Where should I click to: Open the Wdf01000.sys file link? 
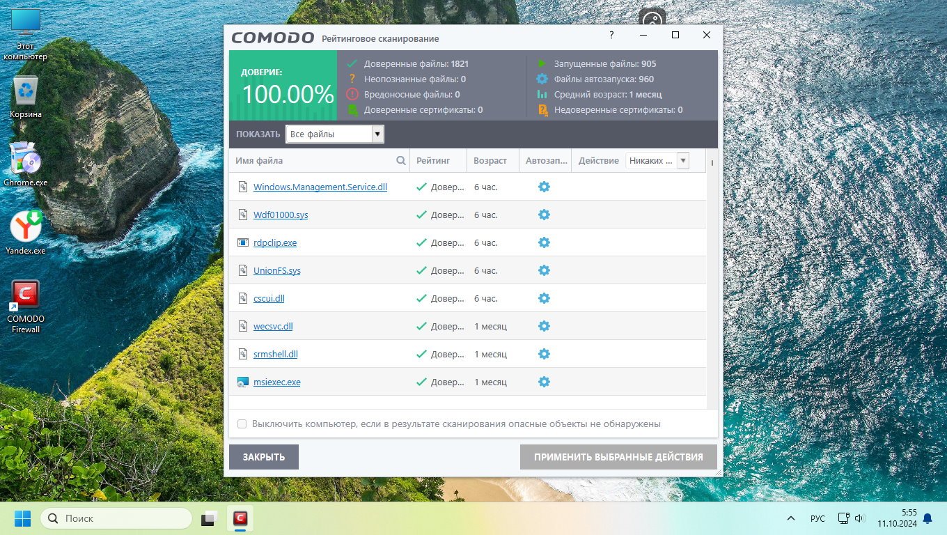(x=281, y=215)
